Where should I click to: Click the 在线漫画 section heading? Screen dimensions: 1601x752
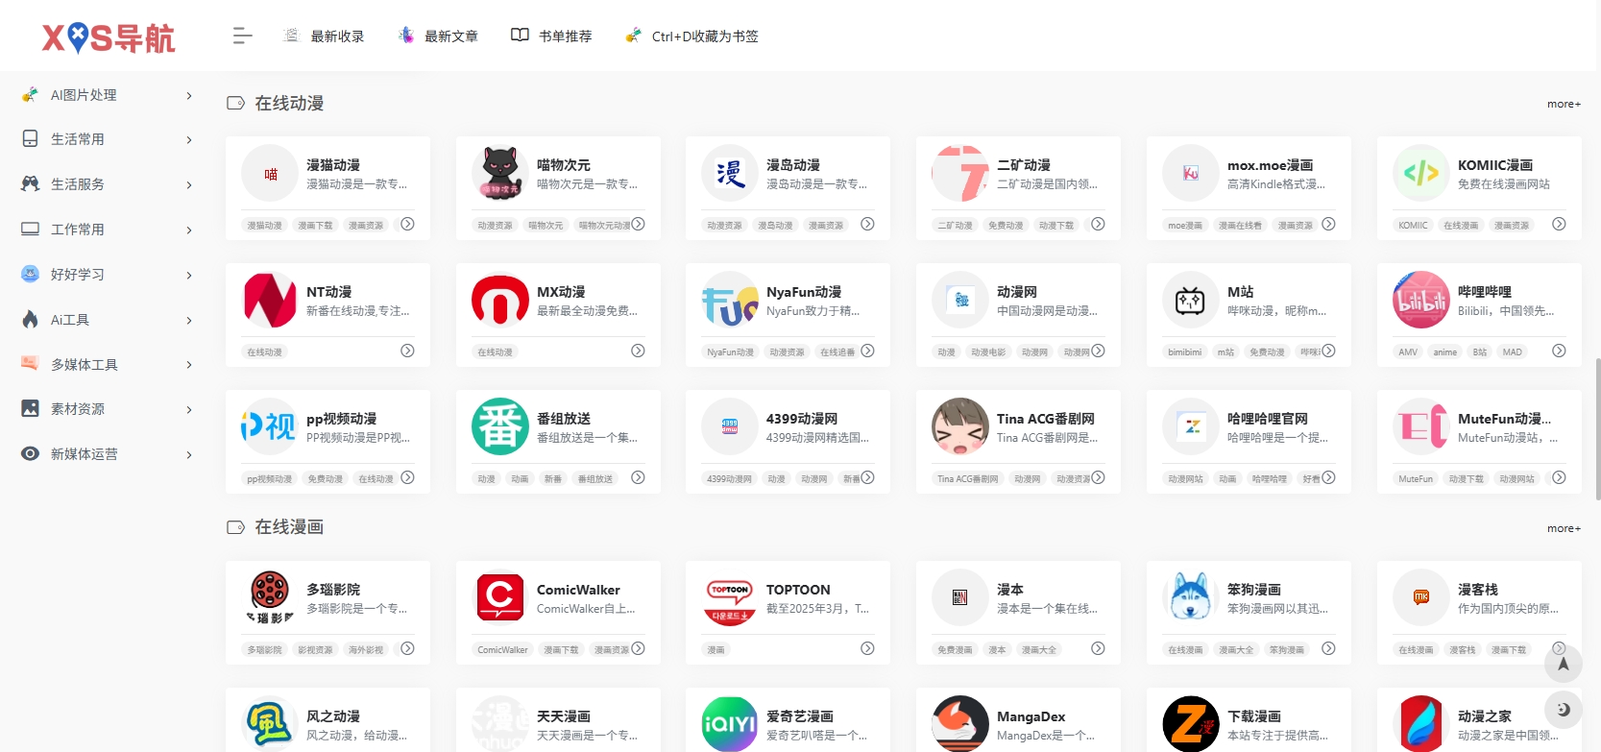click(289, 527)
